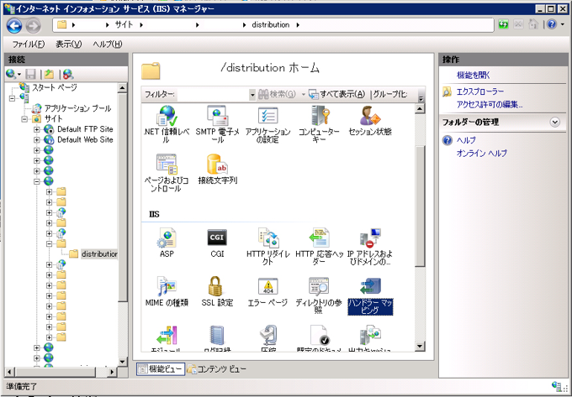This screenshot has height=397, width=572.
Task: Select Default FTP Site in tree
Action: [x=85, y=129]
